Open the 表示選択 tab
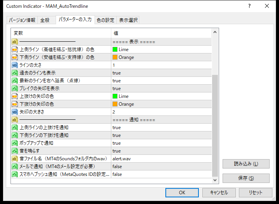 coord(128,20)
